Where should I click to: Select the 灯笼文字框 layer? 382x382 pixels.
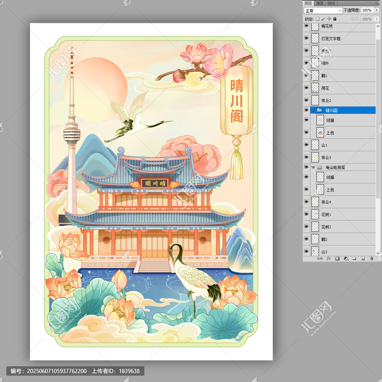click(343, 38)
